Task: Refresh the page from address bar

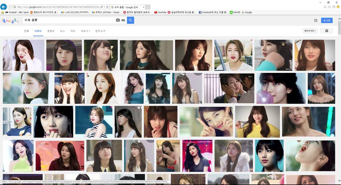Action: (107, 7)
